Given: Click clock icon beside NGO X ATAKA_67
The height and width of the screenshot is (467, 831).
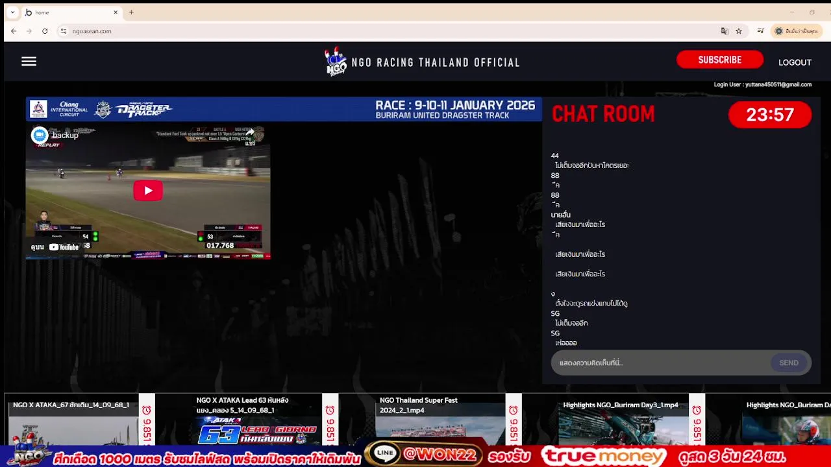Looking at the screenshot, I should 147,411.
